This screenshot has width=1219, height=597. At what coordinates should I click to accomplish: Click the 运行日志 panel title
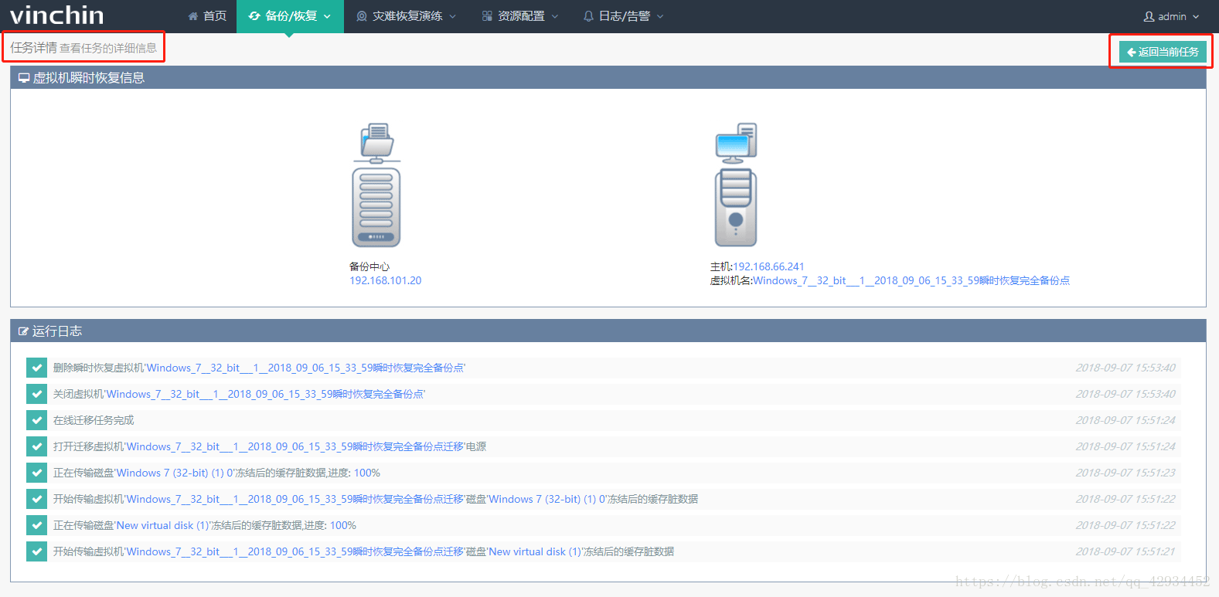[56, 331]
